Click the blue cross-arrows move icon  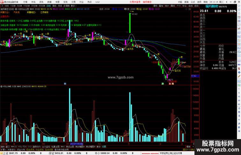click(239, 72)
